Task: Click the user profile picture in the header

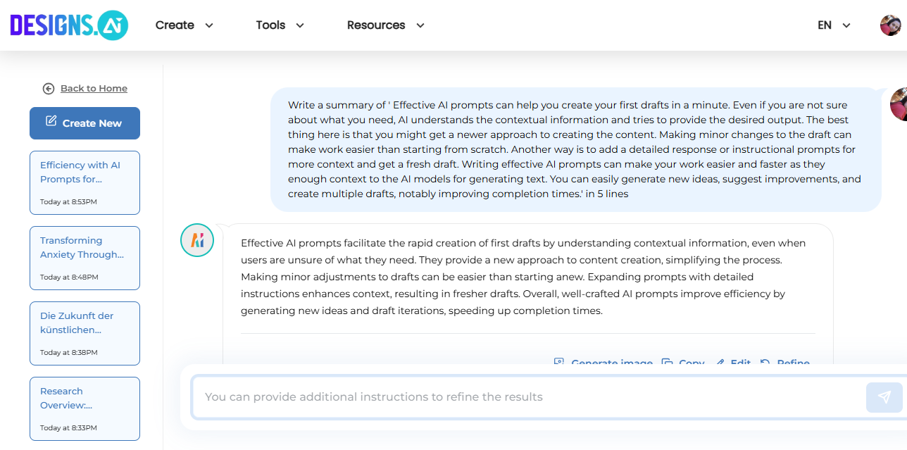Action: pyautogui.click(x=889, y=25)
